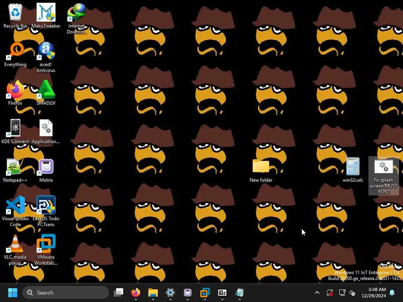Select the Everything search shortcut

tap(15, 54)
